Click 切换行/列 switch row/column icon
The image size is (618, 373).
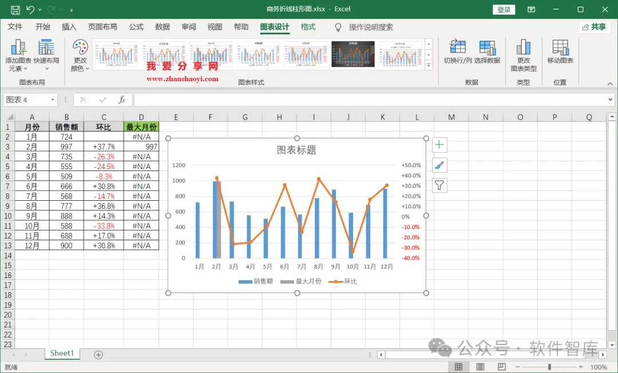click(x=458, y=51)
